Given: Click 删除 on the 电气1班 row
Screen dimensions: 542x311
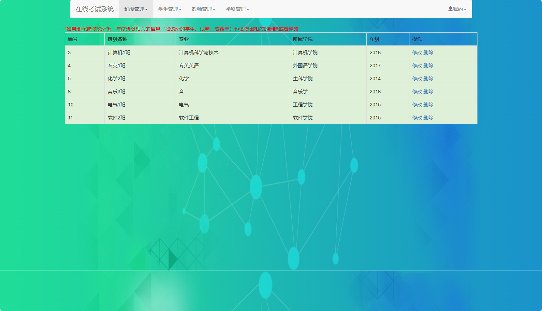Looking at the screenshot, I should tap(429, 104).
